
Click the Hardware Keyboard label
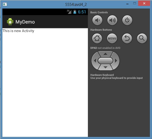coord(102,75)
